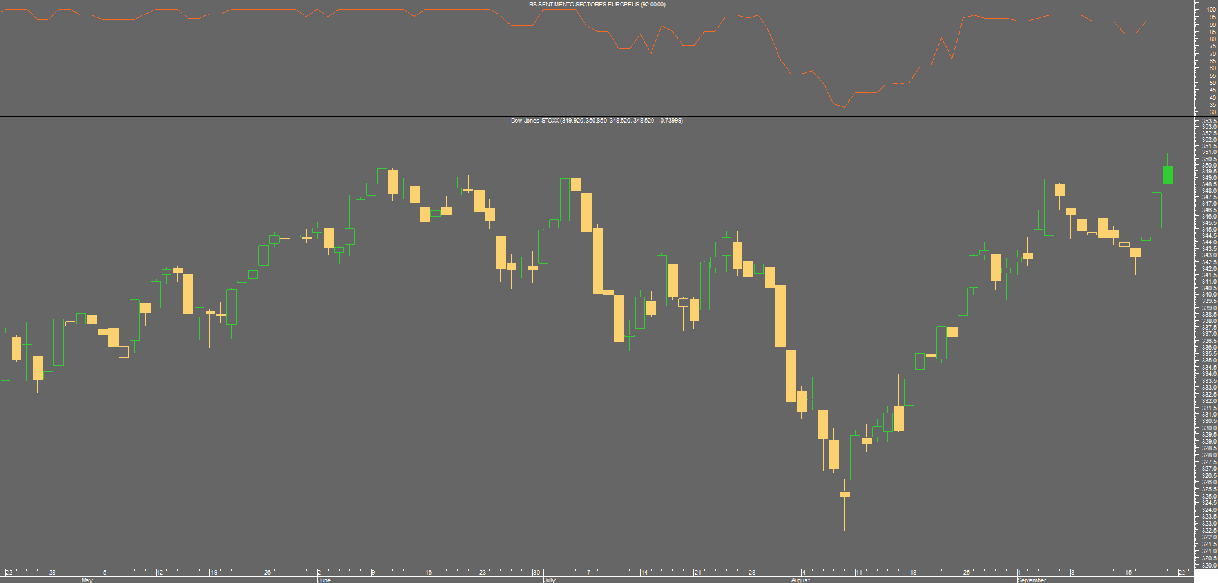
Task: Click the divider between indicator and price panes
Action: tap(597, 116)
